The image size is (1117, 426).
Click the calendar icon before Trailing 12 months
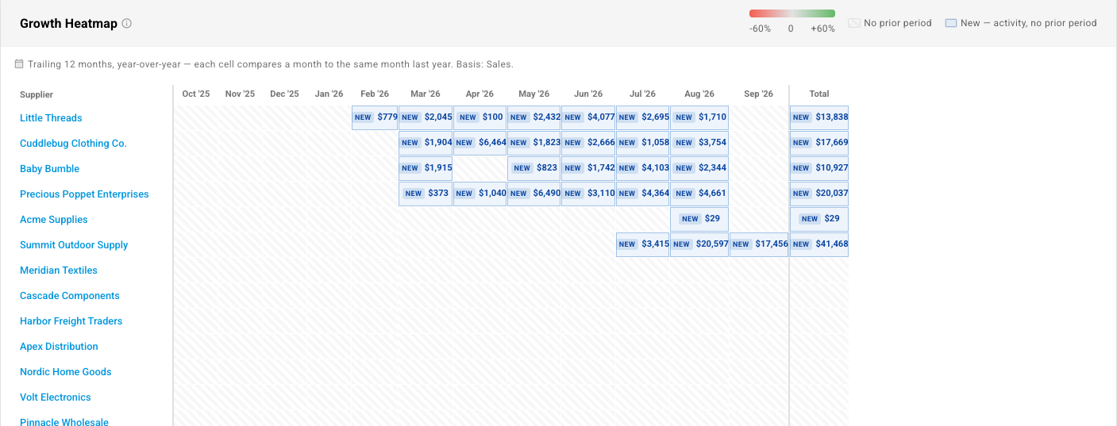[x=19, y=64]
